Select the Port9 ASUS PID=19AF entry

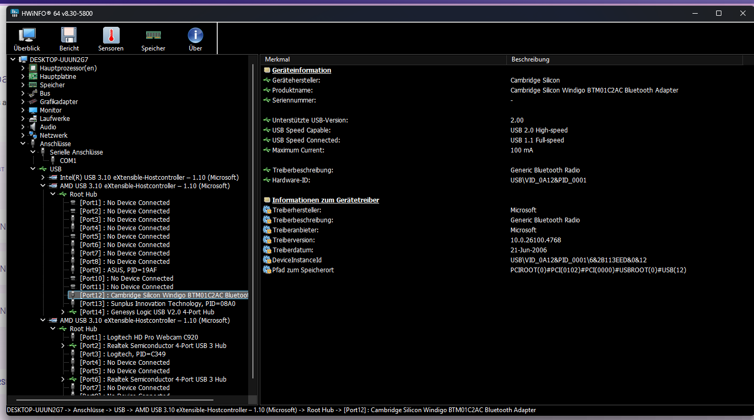click(118, 270)
